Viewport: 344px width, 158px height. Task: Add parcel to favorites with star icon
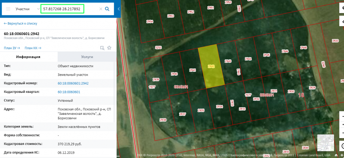pos(109,48)
